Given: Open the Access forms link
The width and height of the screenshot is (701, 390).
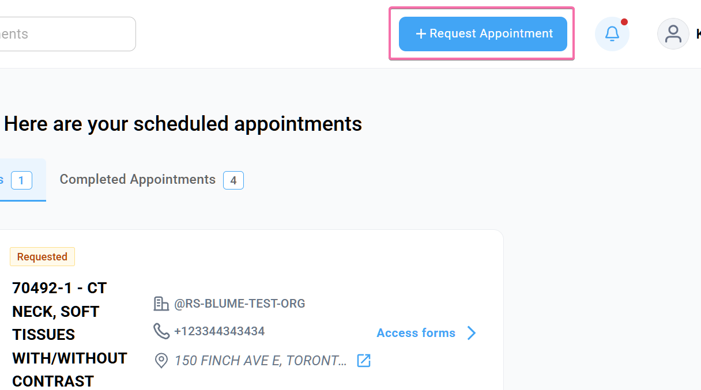Looking at the screenshot, I should 415,333.
